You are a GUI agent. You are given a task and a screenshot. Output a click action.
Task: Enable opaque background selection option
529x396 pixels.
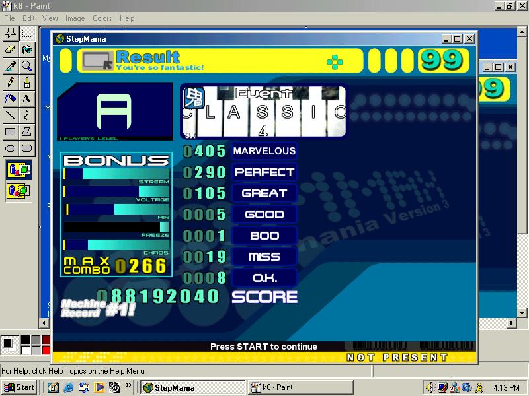pos(19,170)
